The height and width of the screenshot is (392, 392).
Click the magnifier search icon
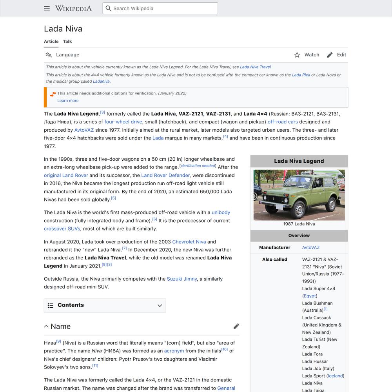108,8
